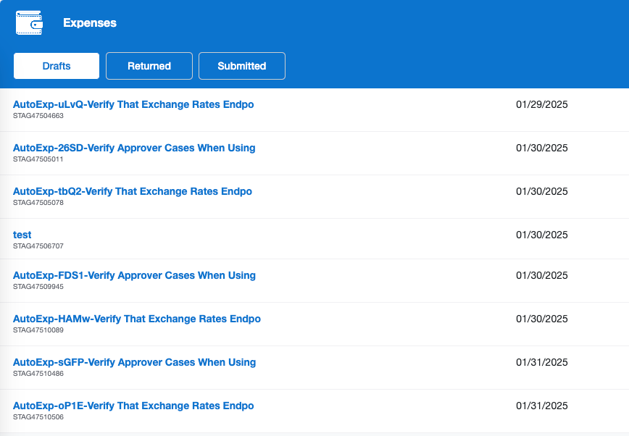
Task: Open AutoExp-oP1E exchange rates expense draft
Action: click(133, 406)
